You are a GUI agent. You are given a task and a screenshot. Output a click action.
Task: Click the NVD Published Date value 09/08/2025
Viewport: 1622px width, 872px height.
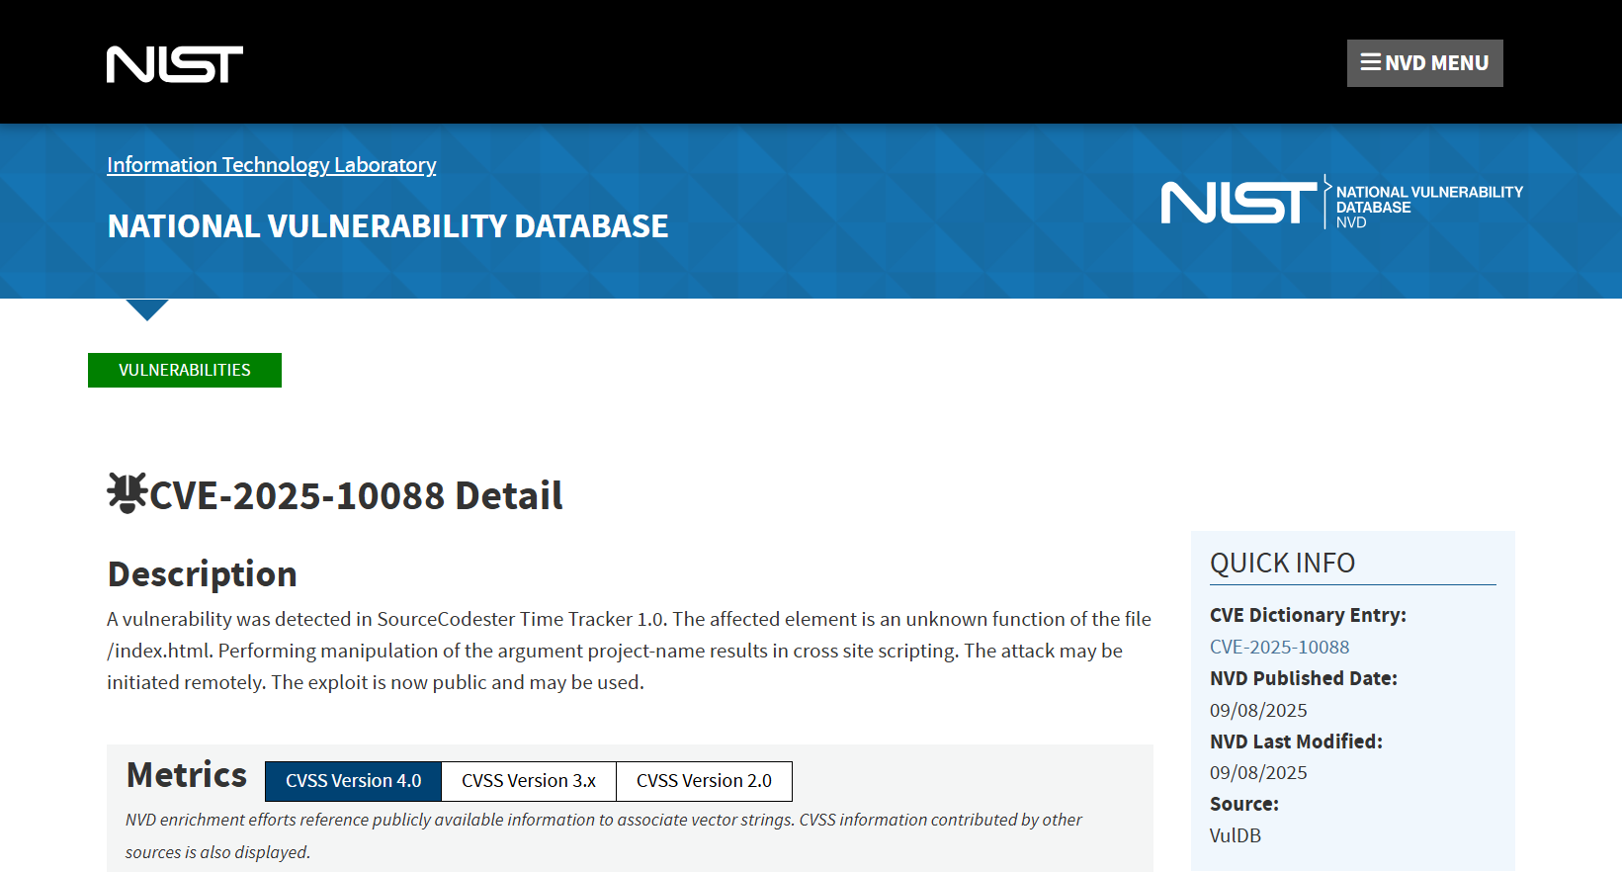tap(1258, 710)
